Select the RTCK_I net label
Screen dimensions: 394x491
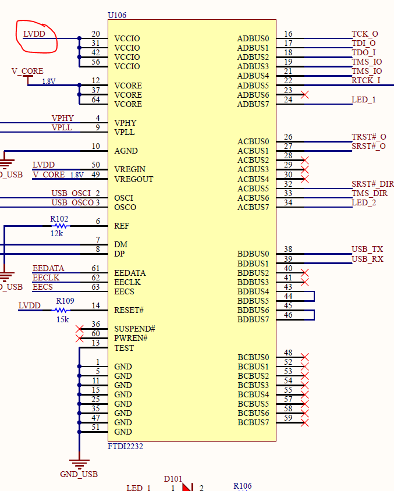(366, 80)
